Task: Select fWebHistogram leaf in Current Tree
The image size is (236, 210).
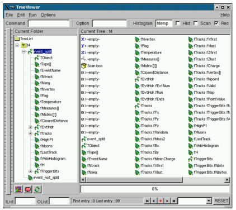Action: point(204,146)
